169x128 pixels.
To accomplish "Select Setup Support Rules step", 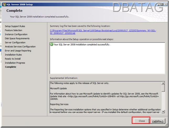I will point(15,26).
